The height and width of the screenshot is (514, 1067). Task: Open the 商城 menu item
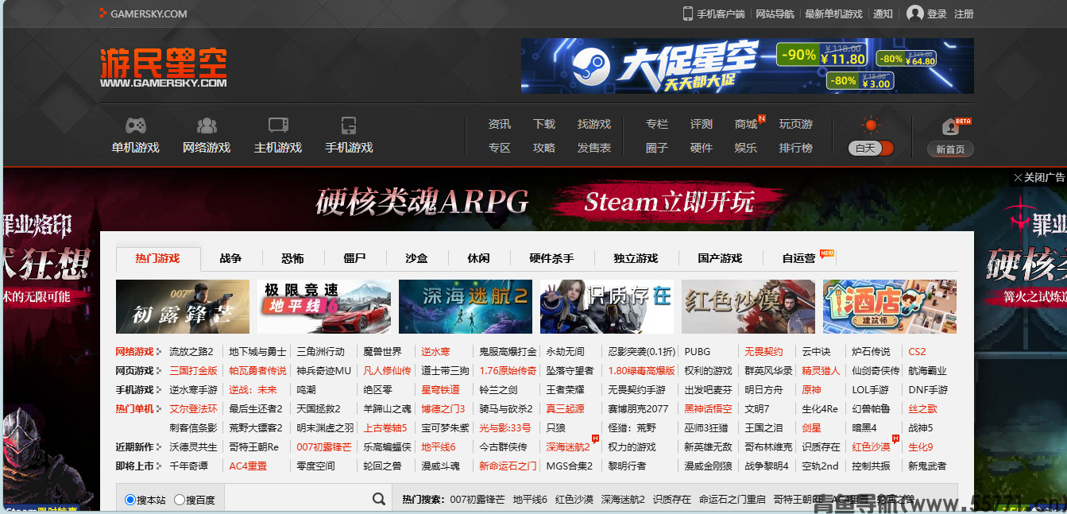pyautogui.click(x=746, y=124)
